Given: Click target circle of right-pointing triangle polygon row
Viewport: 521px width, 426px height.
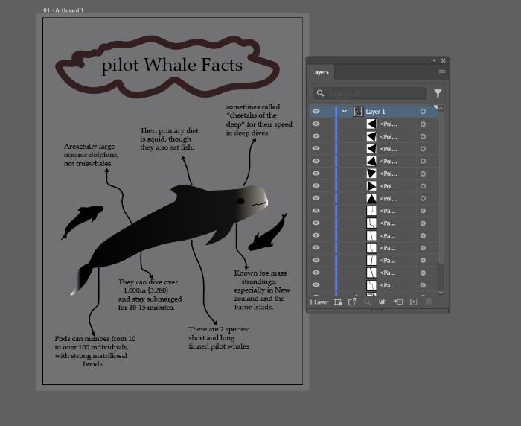Looking at the screenshot, I should click(423, 186).
